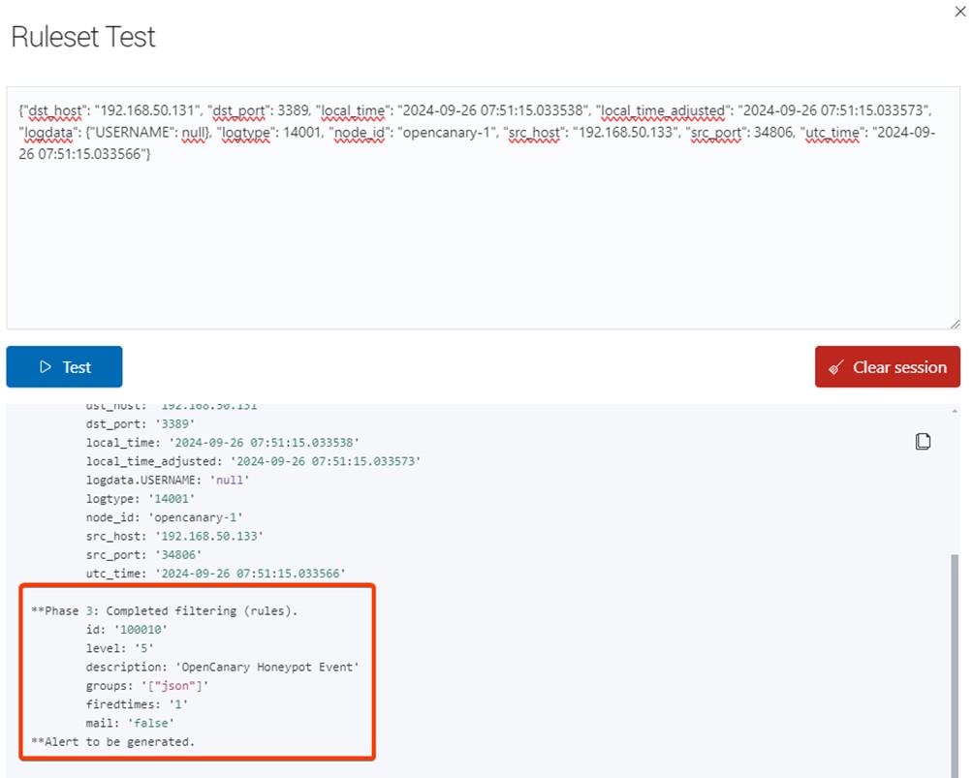Click the copy output icon
This screenshot has width=973, height=778.
click(x=923, y=442)
